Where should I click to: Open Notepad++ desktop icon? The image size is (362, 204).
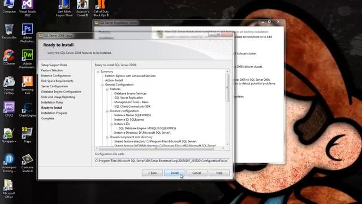pos(9,135)
